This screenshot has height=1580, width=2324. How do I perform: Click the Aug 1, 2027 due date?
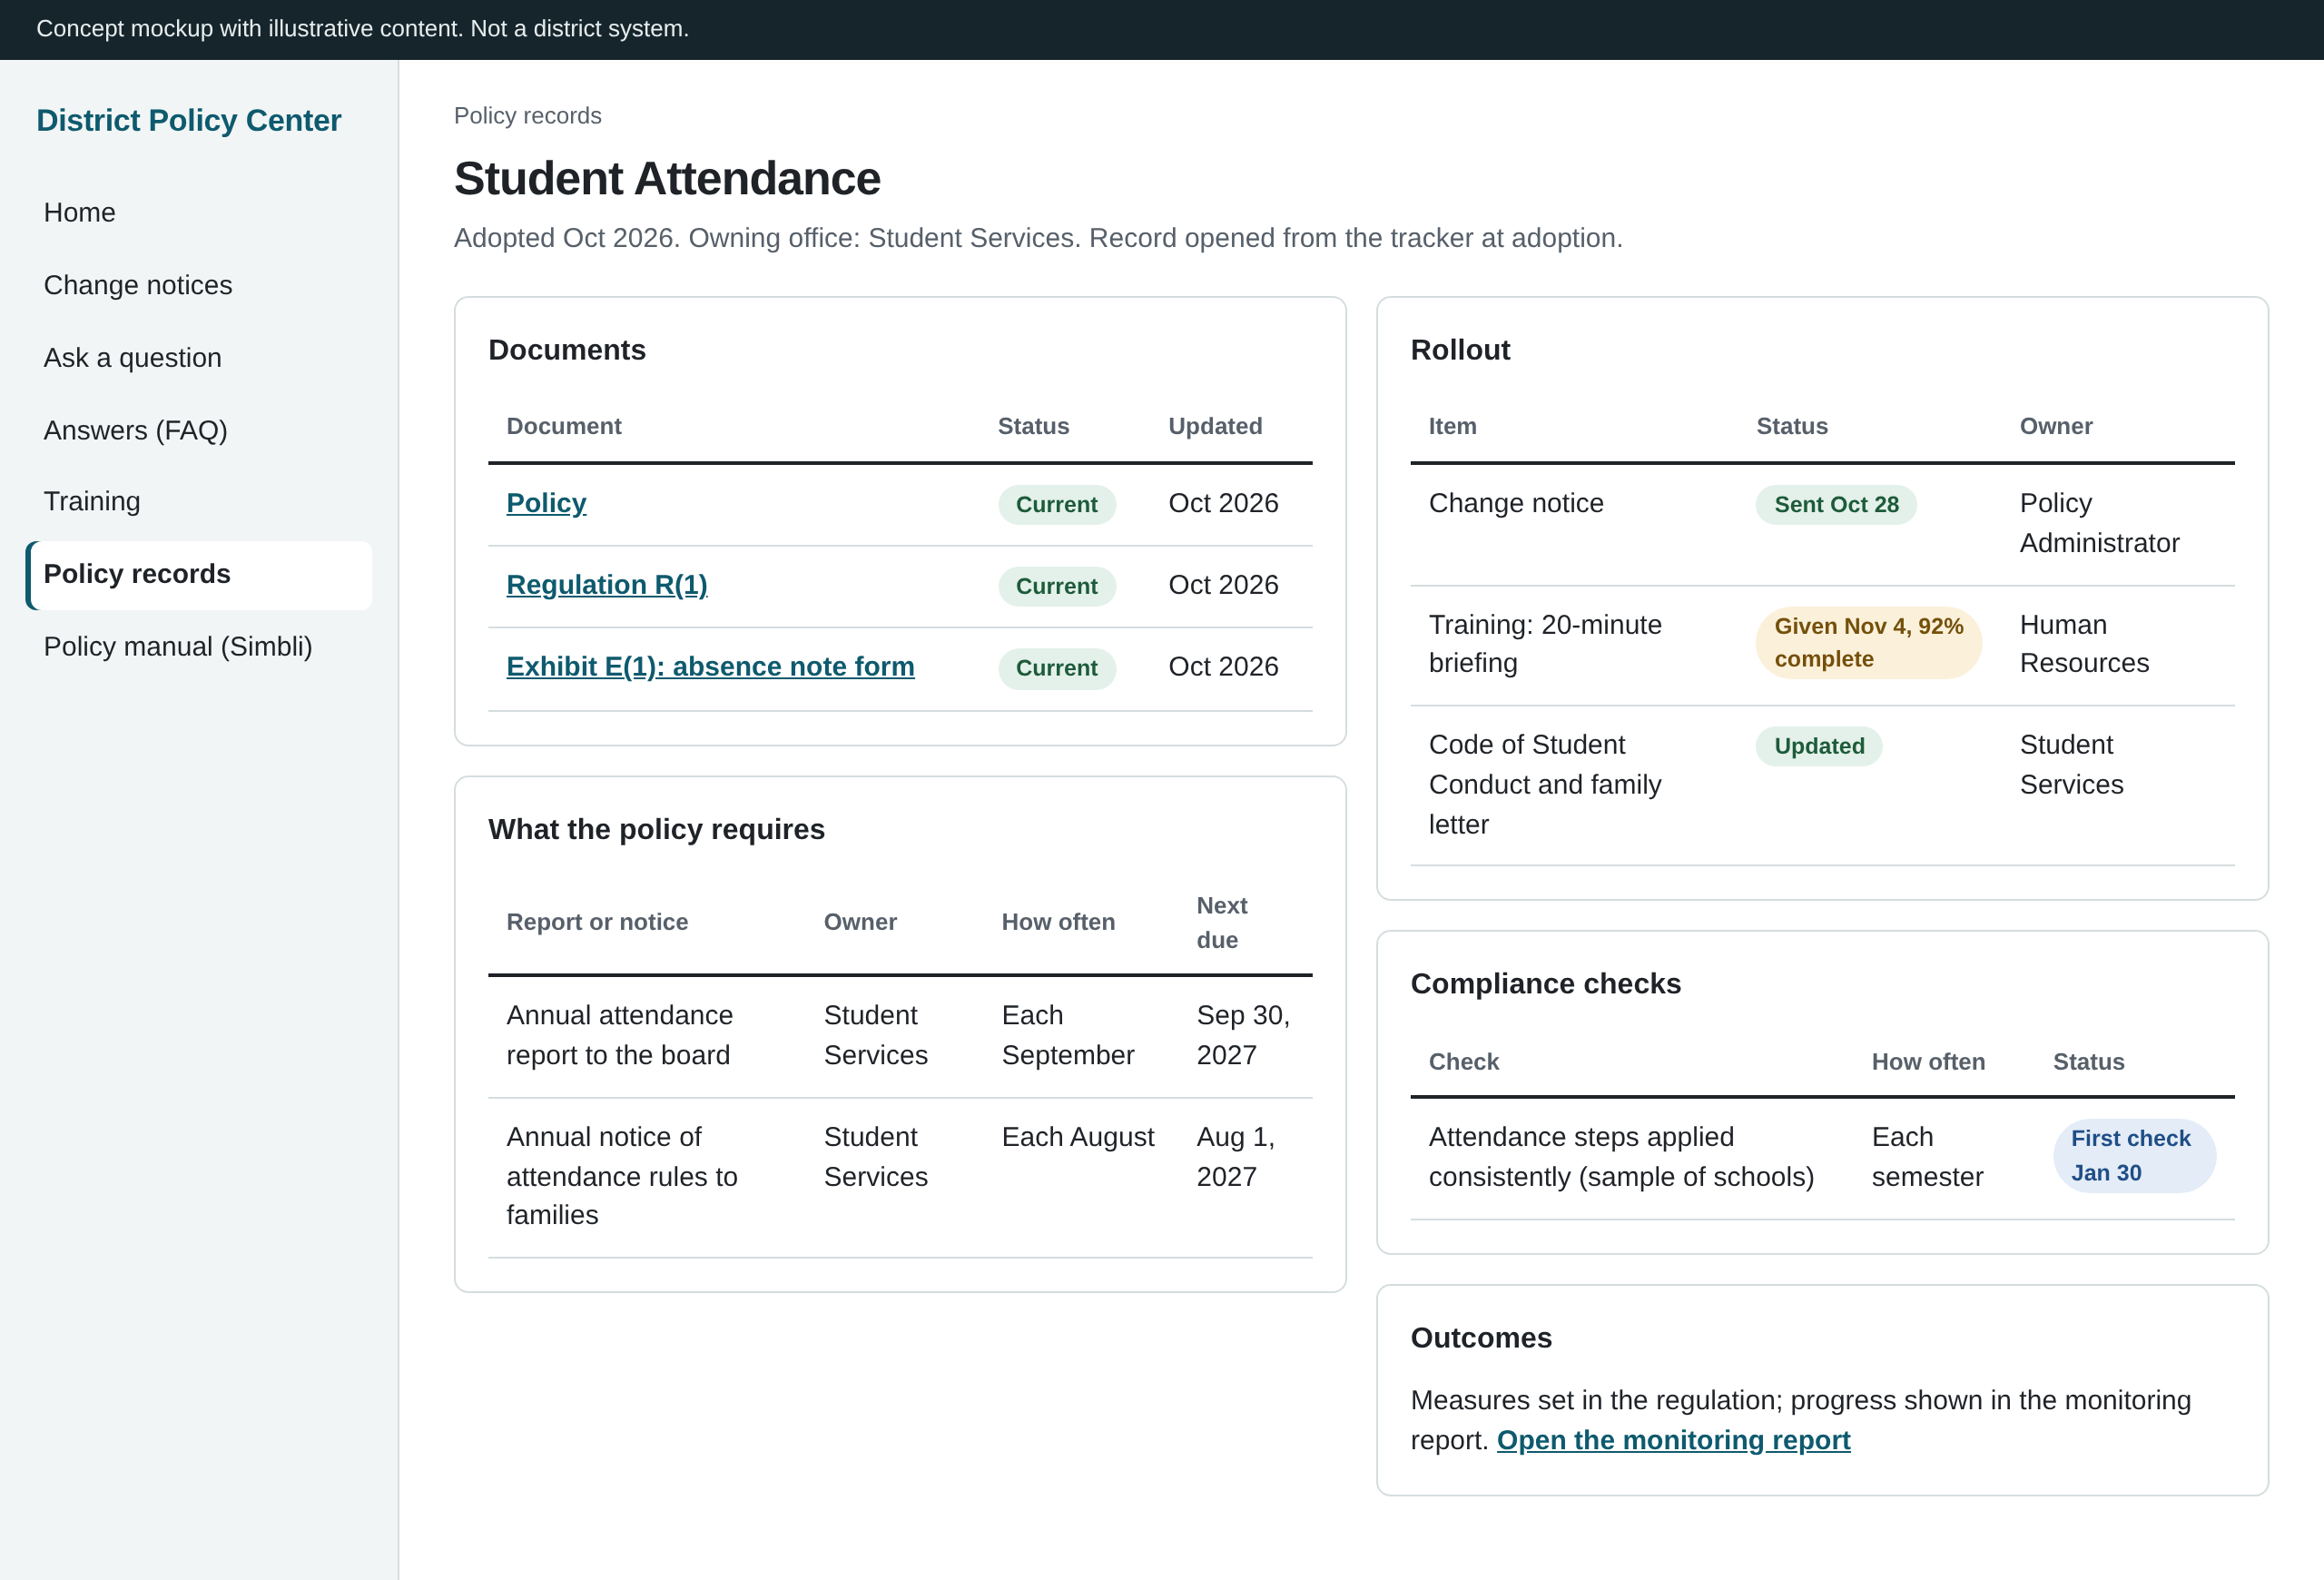1235,1157
